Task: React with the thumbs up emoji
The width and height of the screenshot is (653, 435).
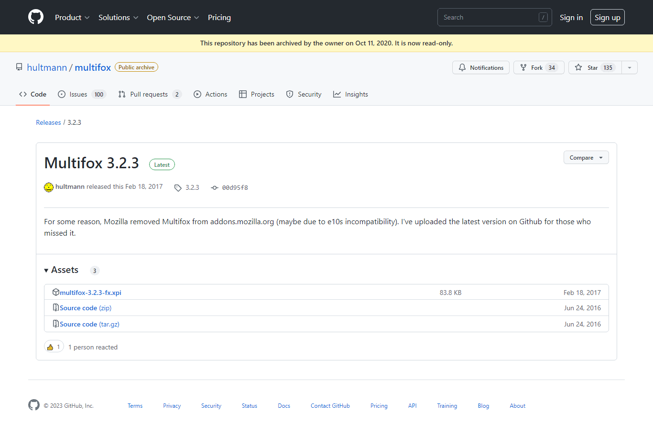Action: [54, 347]
